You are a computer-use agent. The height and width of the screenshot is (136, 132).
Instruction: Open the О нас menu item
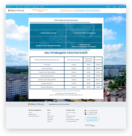(21, 7)
